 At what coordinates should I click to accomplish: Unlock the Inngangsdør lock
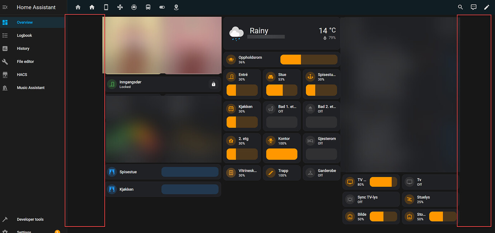click(213, 84)
